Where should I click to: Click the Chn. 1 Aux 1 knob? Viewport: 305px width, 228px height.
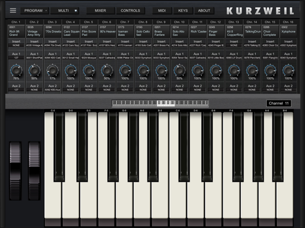16,70
